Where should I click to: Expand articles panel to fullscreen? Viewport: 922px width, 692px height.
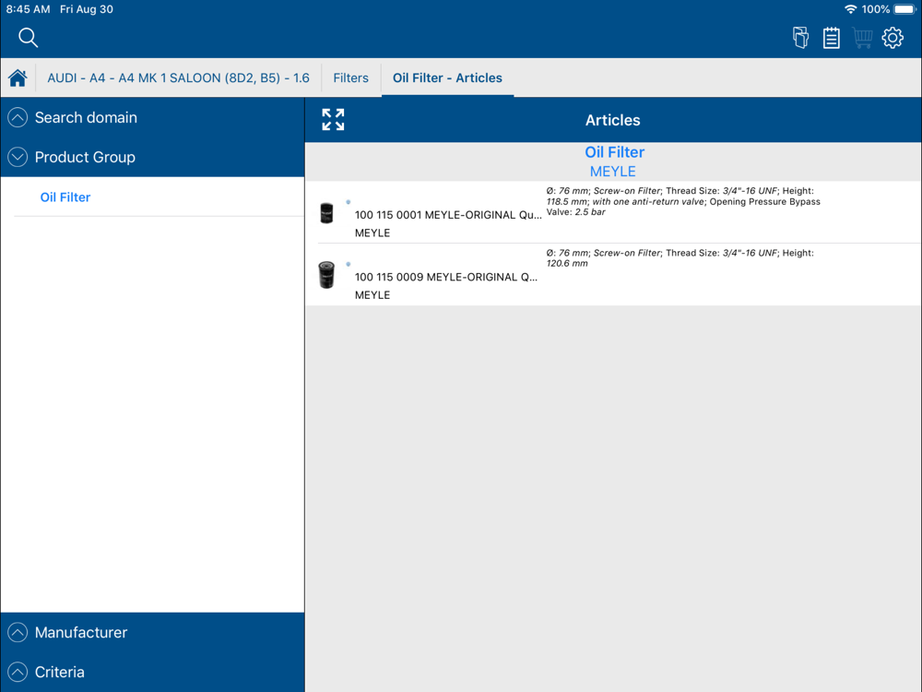click(333, 119)
